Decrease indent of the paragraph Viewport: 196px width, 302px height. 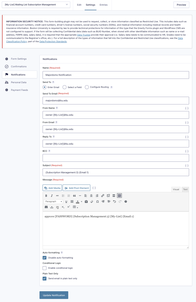pos(103,202)
